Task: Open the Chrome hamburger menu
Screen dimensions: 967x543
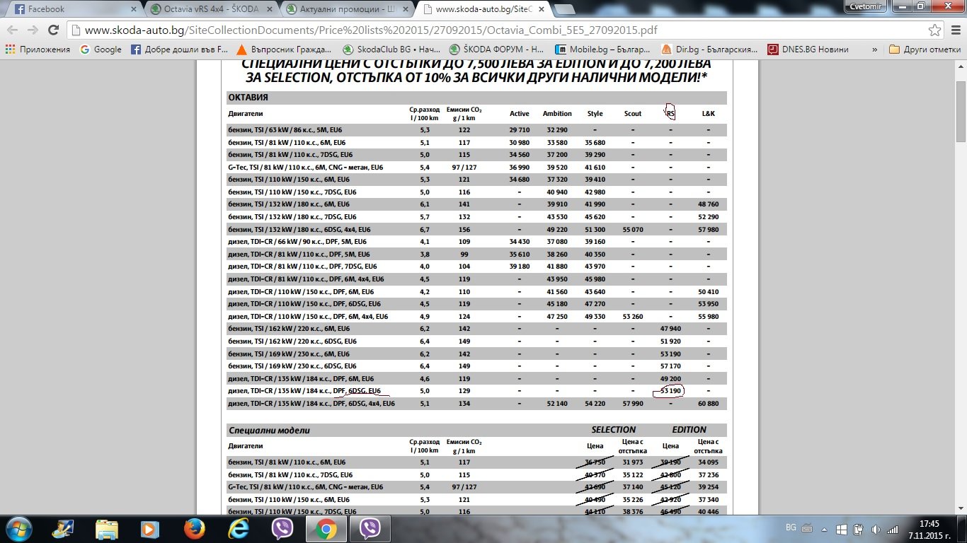Action: [x=954, y=30]
